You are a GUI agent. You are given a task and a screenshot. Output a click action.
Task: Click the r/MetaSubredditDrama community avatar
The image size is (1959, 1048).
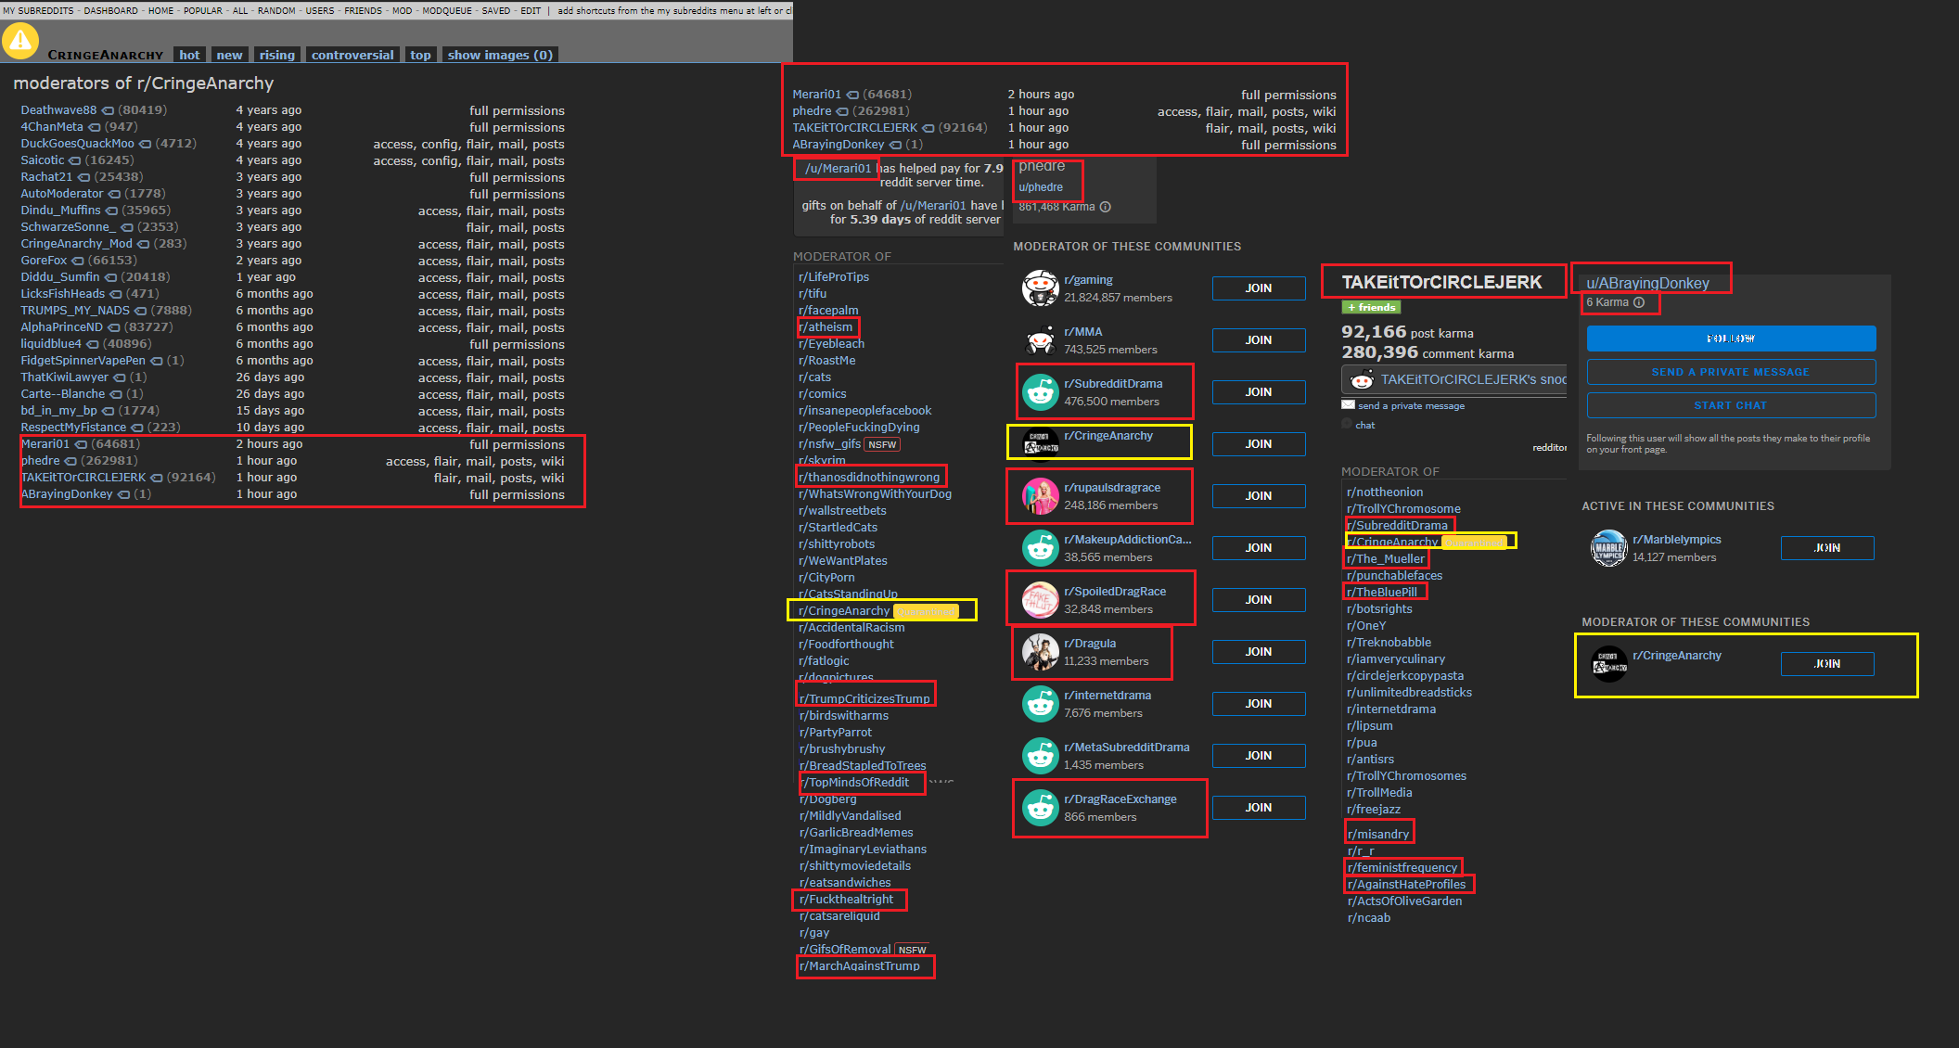(1040, 756)
